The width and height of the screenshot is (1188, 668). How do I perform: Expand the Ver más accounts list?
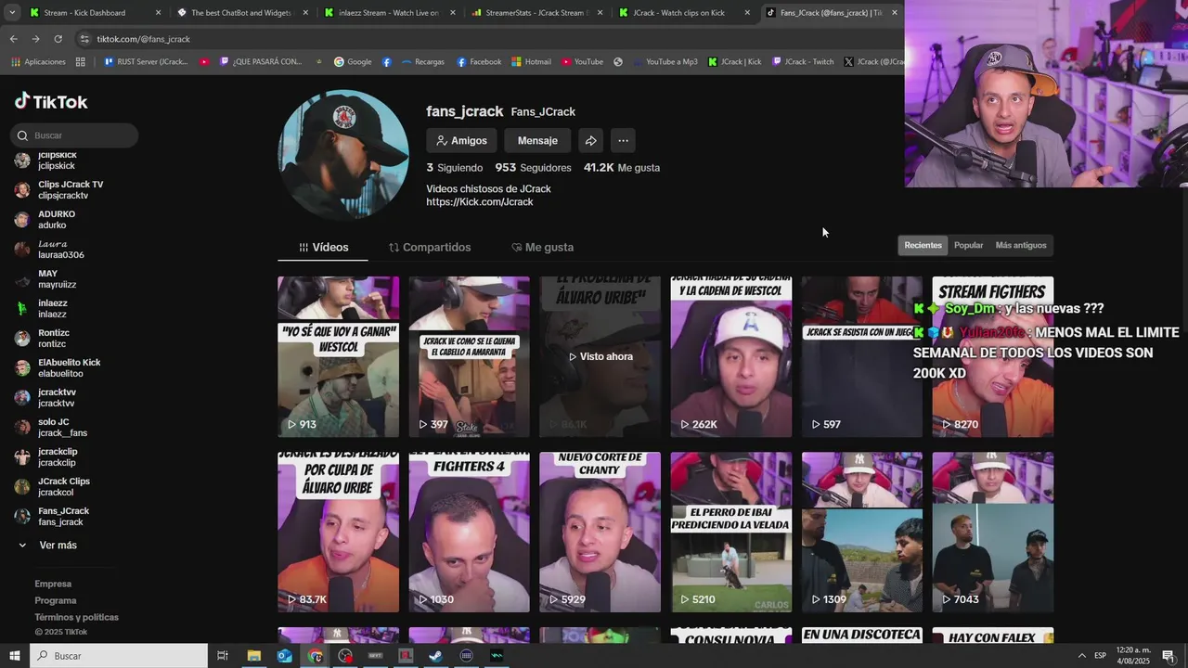click(x=48, y=546)
